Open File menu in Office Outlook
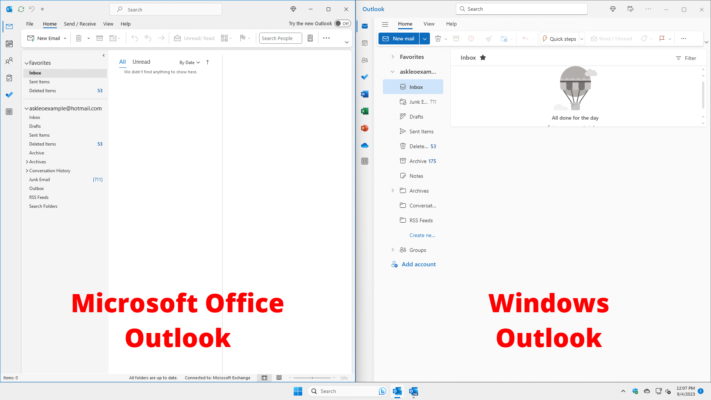The image size is (711, 400). click(x=30, y=24)
